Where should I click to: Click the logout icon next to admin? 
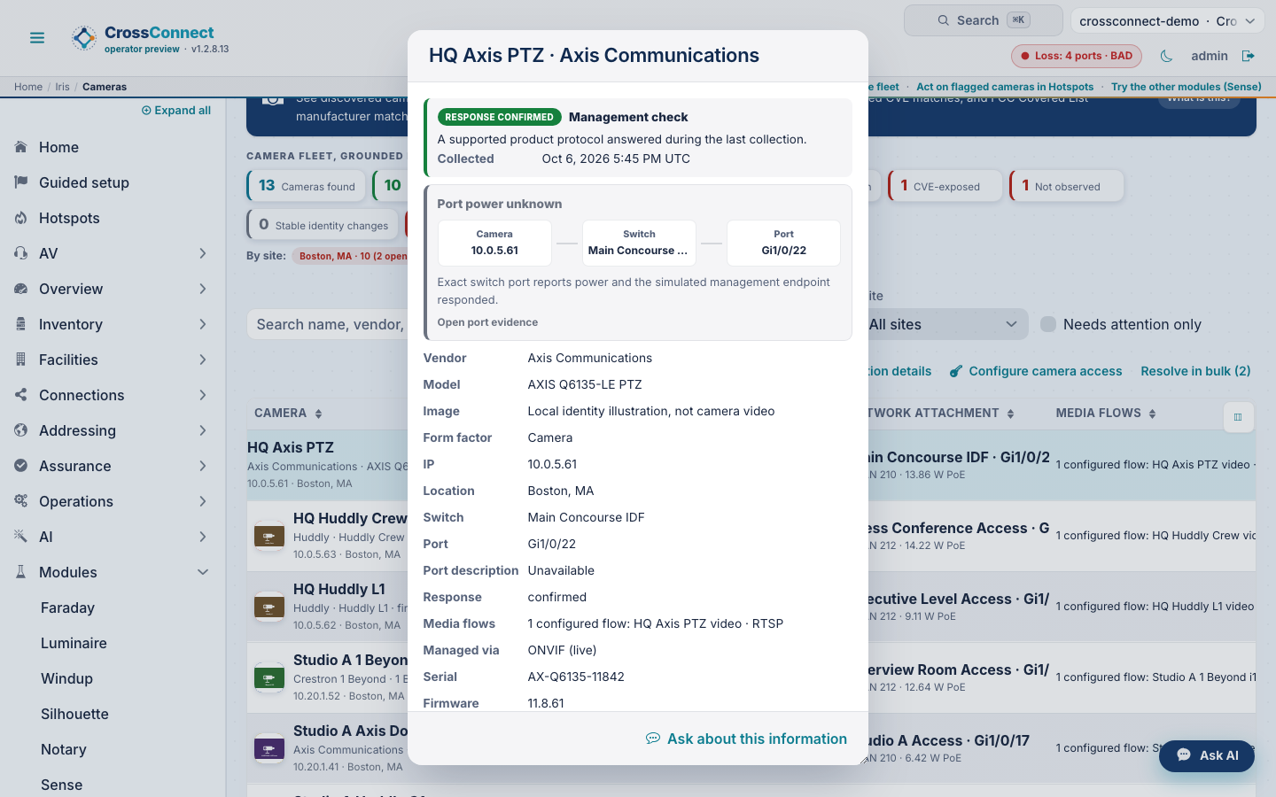click(x=1249, y=56)
